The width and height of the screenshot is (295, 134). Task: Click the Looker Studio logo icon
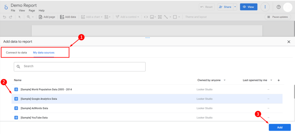(x=6, y=7)
